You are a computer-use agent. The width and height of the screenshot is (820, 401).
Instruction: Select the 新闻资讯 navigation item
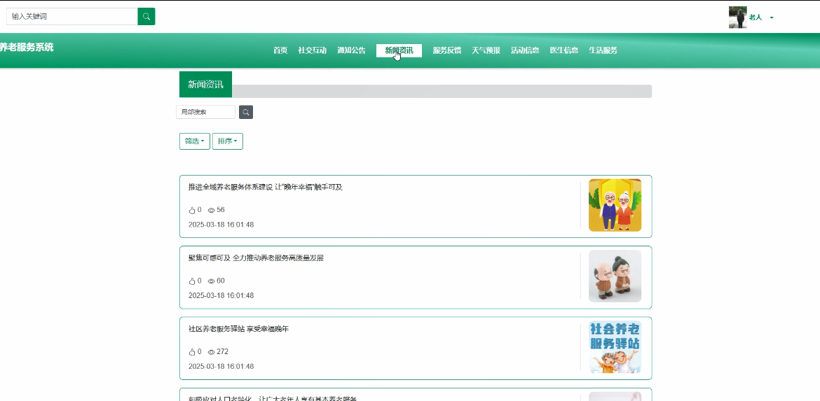399,50
